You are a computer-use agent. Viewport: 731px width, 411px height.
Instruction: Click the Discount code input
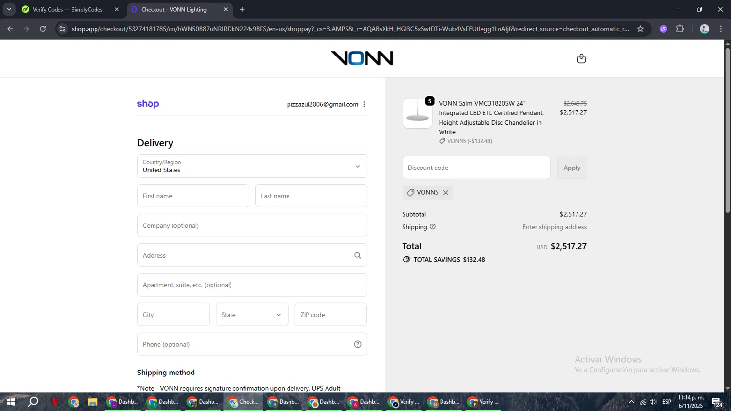point(476,168)
